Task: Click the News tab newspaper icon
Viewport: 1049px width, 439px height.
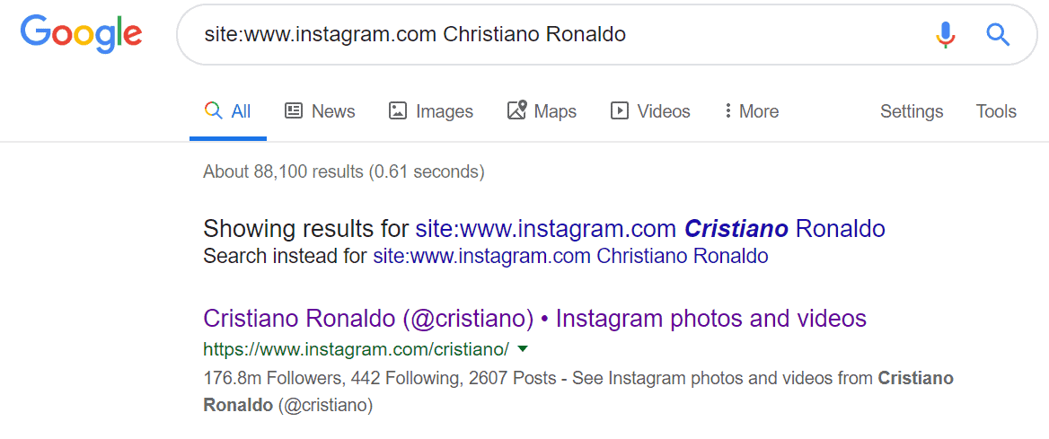Action: pos(294,110)
